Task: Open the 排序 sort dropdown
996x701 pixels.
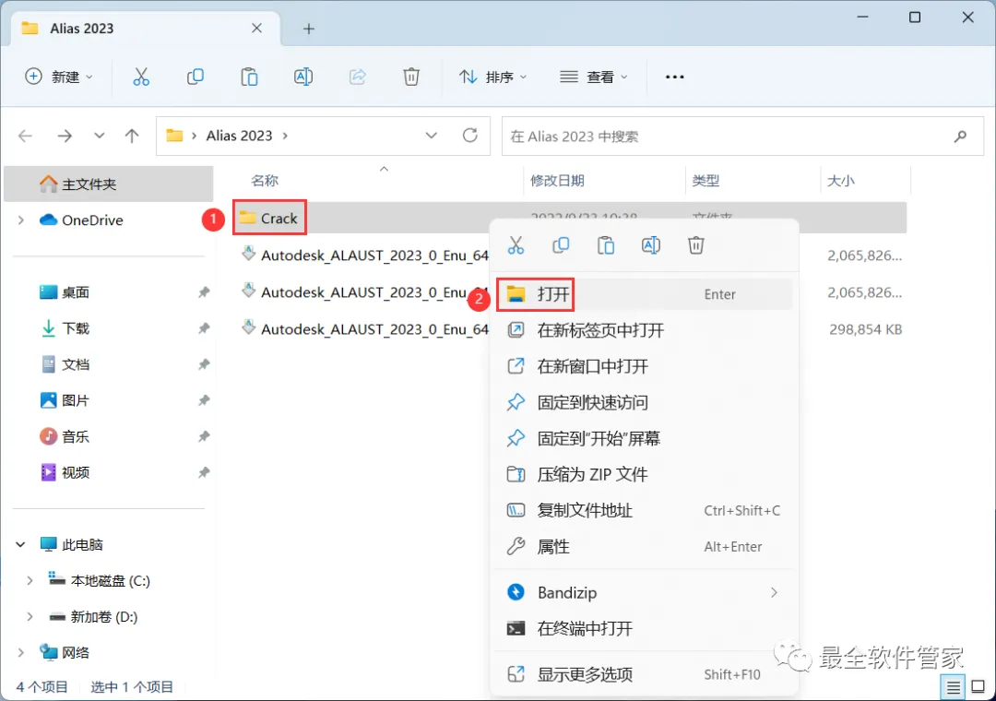Action: pyautogui.click(x=493, y=77)
